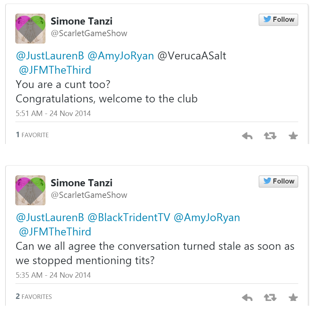View the 2 Favorites count
The width and height of the screenshot is (315, 318).
point(34,297)
